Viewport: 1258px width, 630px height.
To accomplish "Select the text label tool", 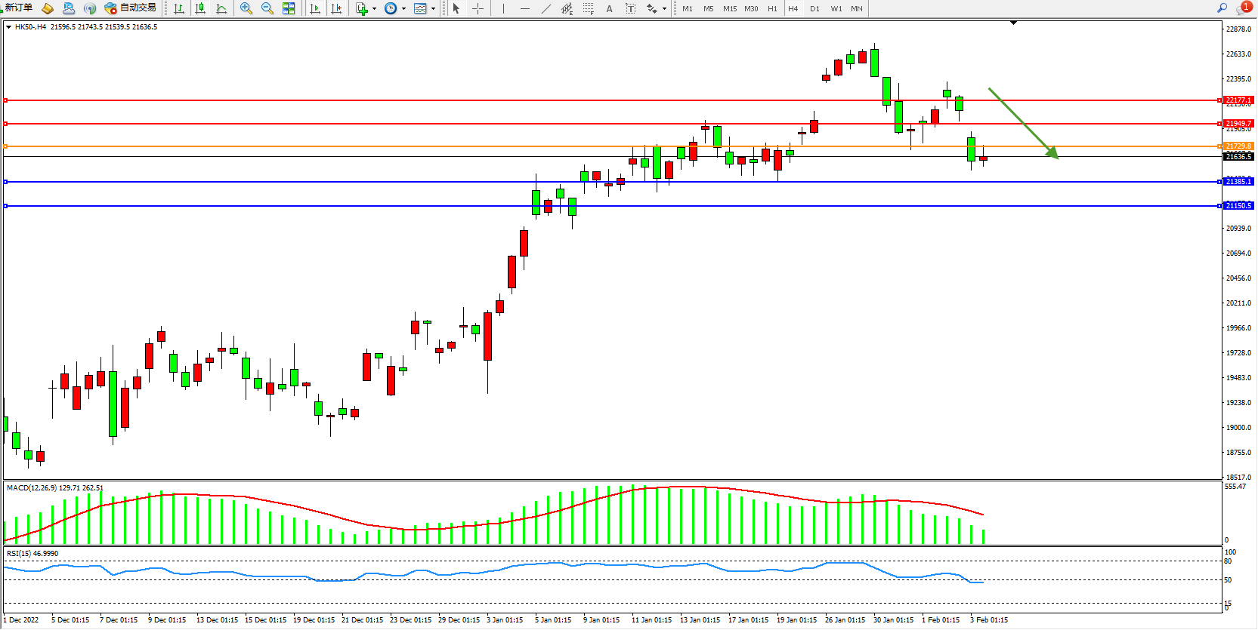I will point(609,8).
